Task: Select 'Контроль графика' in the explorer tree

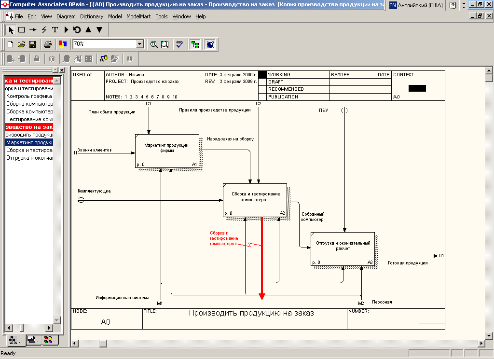Action: pyautogui.click(x=29, y=96)
